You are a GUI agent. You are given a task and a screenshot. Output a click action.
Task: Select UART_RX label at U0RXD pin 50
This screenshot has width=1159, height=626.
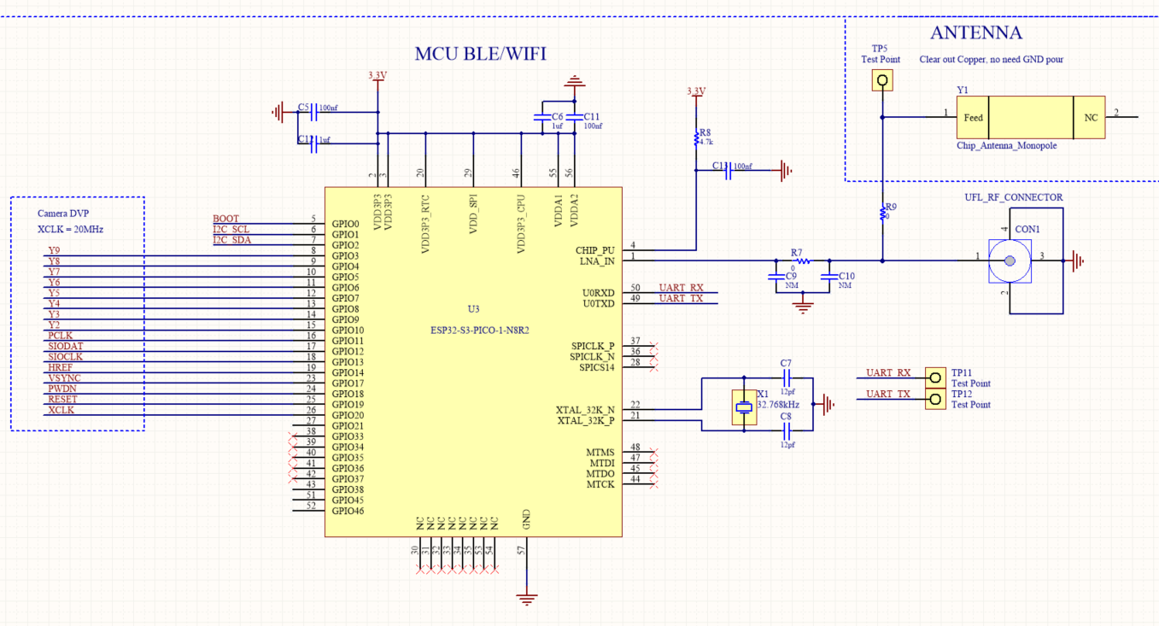pyautogui.click(x=681, y=288)
